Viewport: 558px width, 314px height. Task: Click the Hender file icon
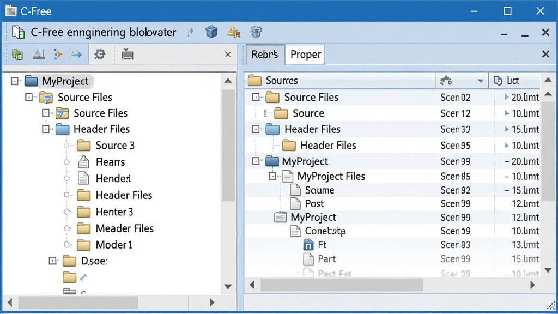tap(83, 178)
